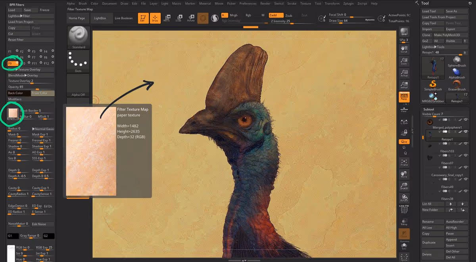Click the Back Color swatch
This screenshot has height=262, width=476.
(x=19, y=93)
